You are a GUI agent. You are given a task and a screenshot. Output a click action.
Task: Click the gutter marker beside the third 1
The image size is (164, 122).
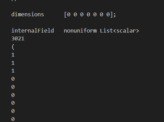0,72
